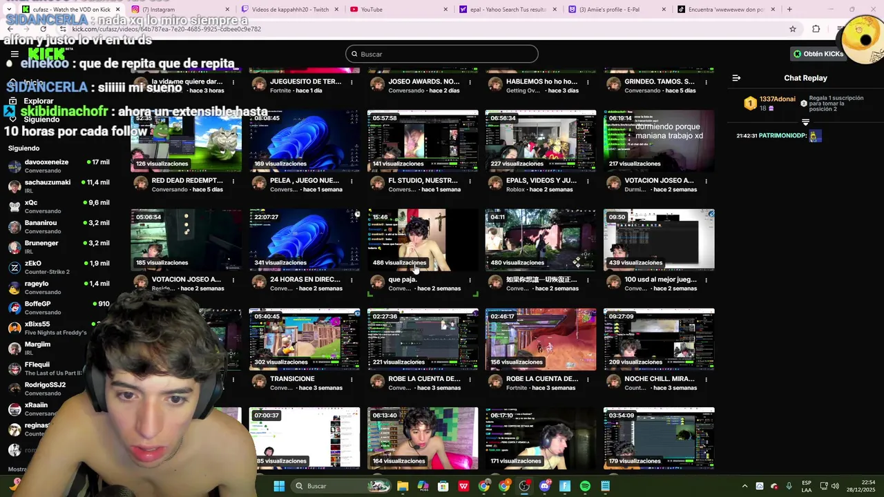Open Windows Start menu
Viewport: 884px width, 497px height.
click(279, 486)
